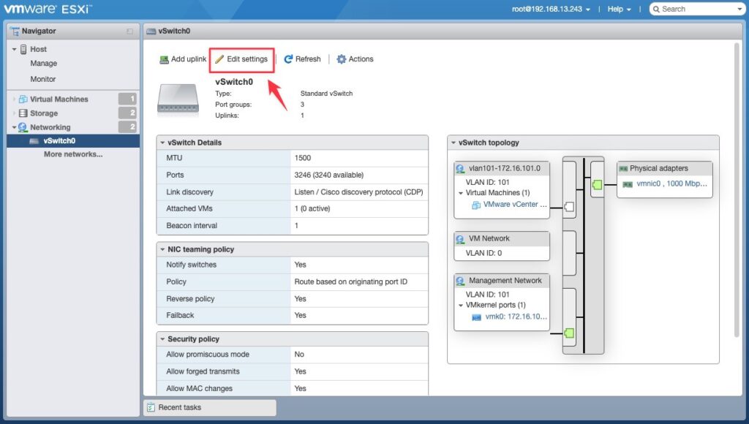Collapse Virtual Machines (1) in vlan101 group
The width and height of the screenshot is (749, 424).
coord(461,194)
